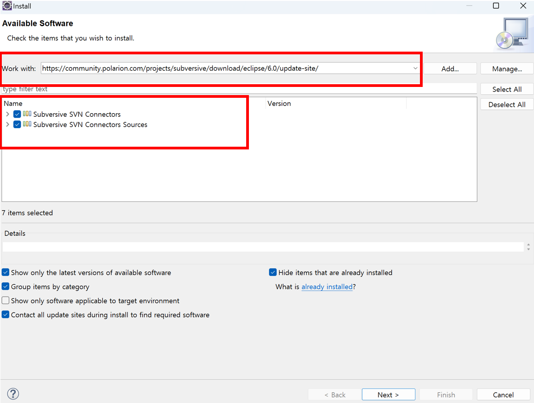Click the Eclipse Install window icon
534x403 pixels.
click(x=7, y=6)
